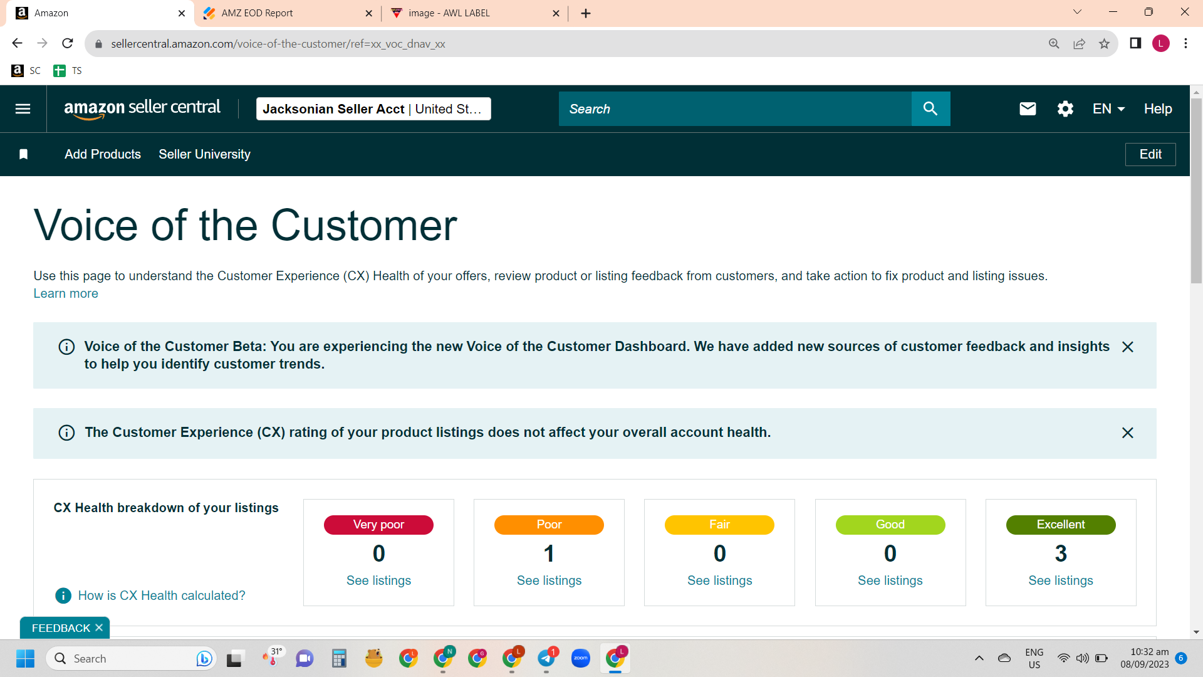Open How is CX Health calculated link
Viewport: 1203px width, 677px height.
(162, 596)
